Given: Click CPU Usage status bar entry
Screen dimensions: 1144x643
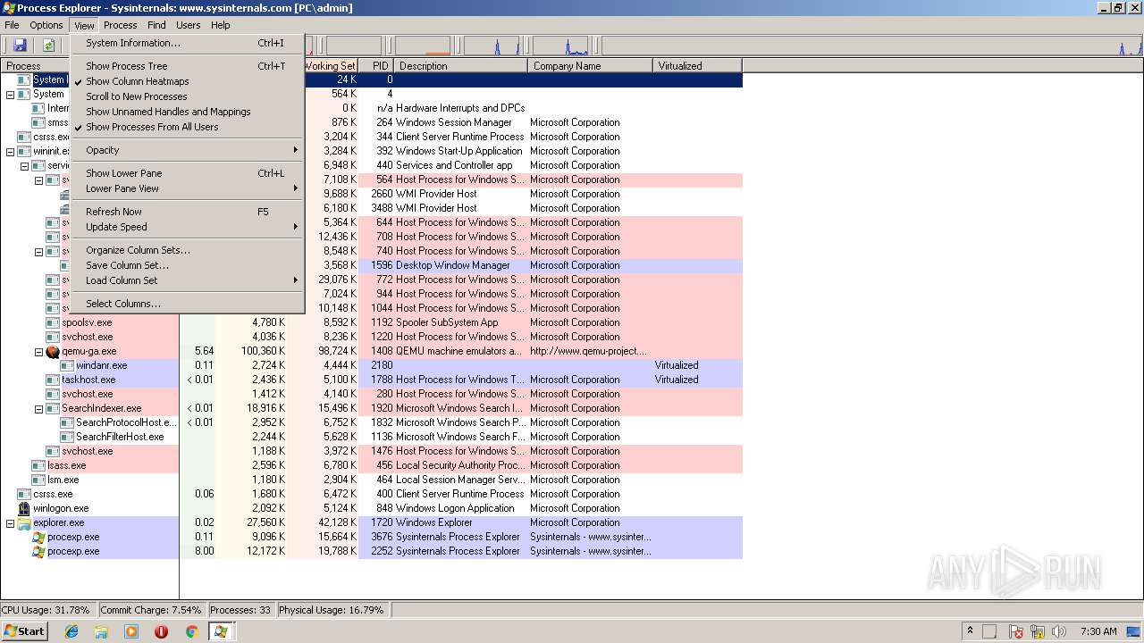Looking at the screenshot, I should pyautogui.click(x=48, y=610).
